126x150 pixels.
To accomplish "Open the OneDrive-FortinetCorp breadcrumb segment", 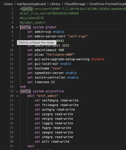I will click(x=108, y=4).
